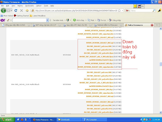Close the Nokia Firmwares tab
The image size is (162, 122).
pos(152,25)
